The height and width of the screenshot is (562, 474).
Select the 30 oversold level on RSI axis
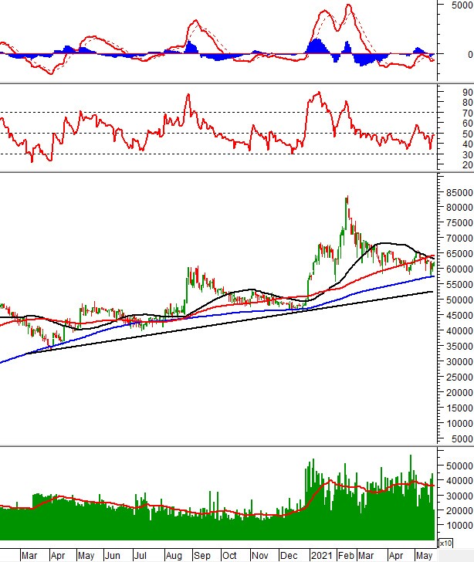tap(468, 155)
